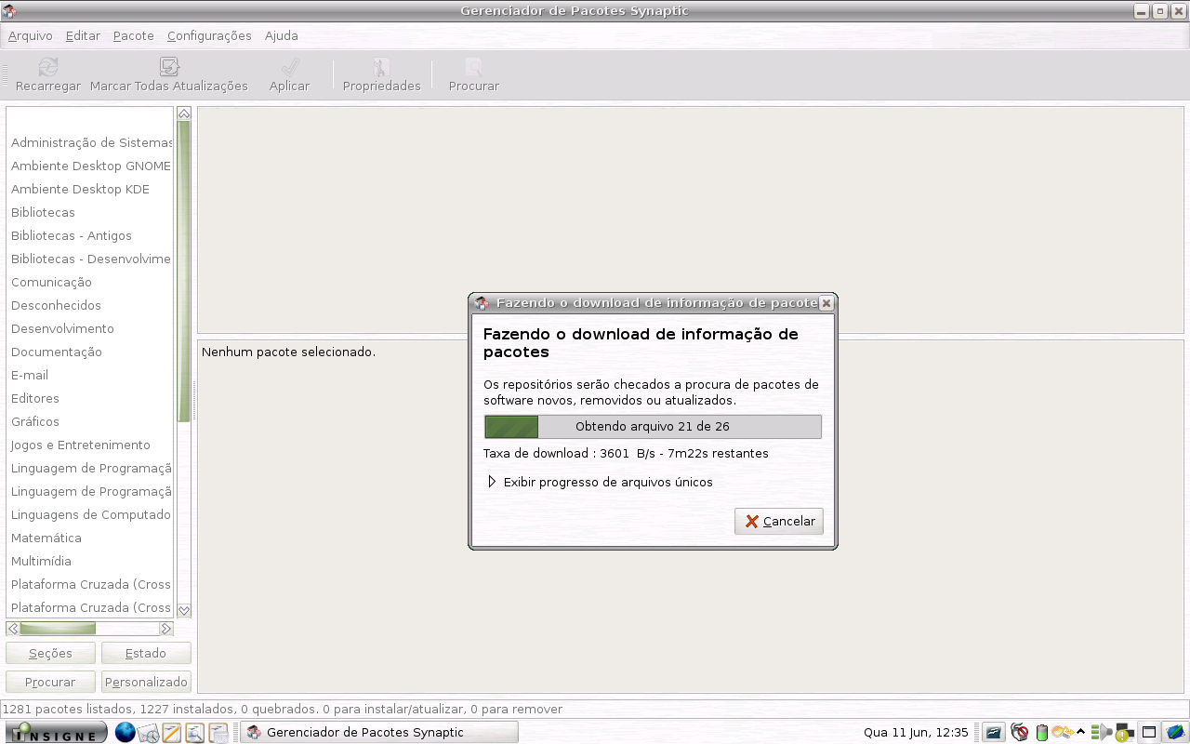1190x744 pixels.
Task: Click the sections list scroll-up arrow
Action: pos(184,113)
